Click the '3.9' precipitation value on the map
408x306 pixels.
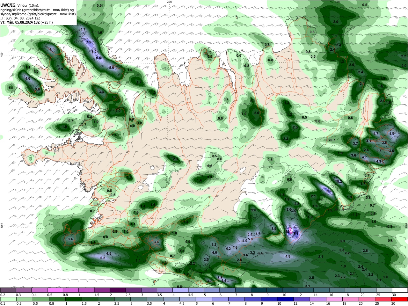tap(274, 229)
